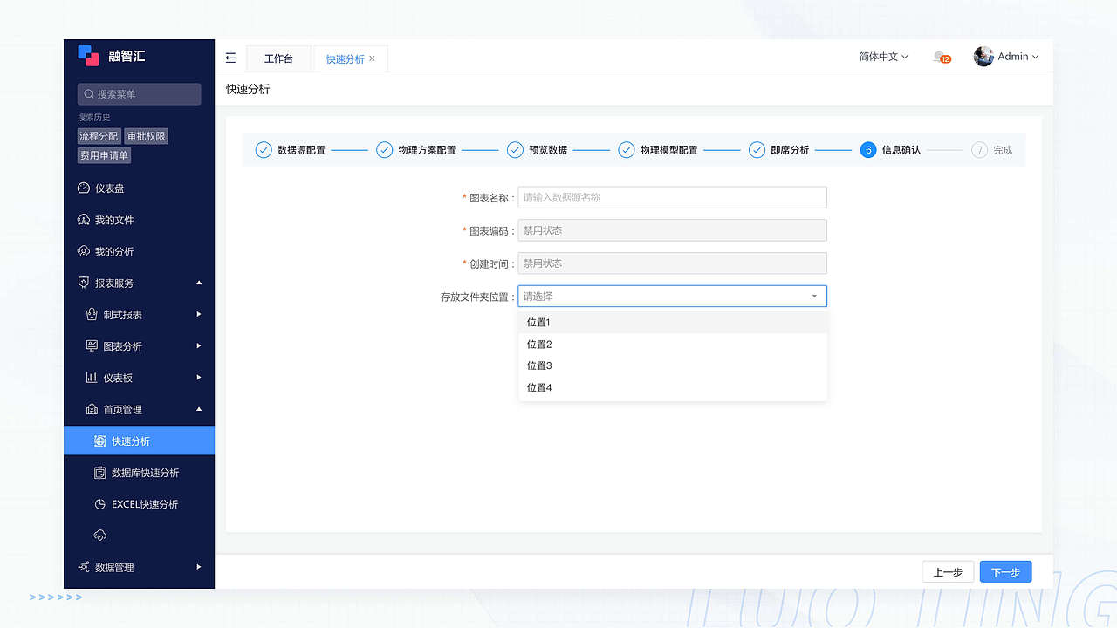Click the 搜索历史 label
This screenshot has height=628, width=1117.
(x=94, y=118)
